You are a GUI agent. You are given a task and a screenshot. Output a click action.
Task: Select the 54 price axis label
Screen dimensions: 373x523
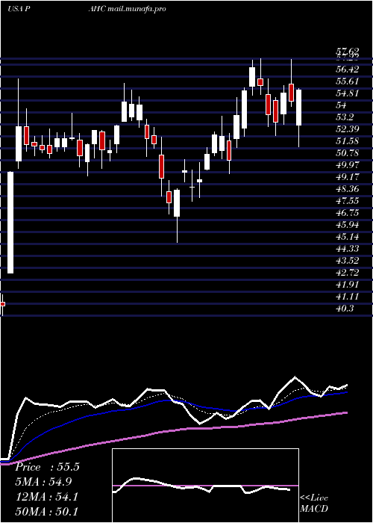(342, 105)
